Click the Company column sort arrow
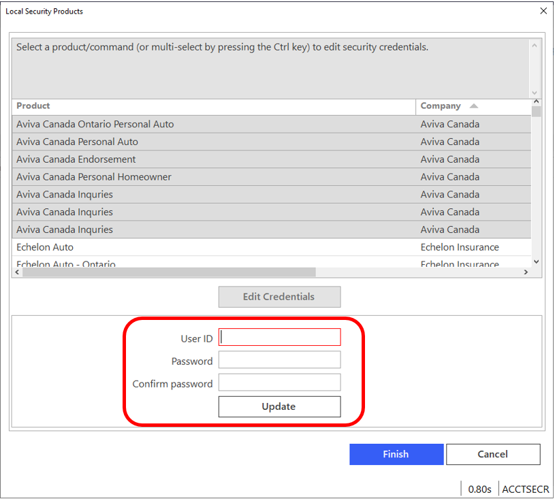 [x=473, y=106]
